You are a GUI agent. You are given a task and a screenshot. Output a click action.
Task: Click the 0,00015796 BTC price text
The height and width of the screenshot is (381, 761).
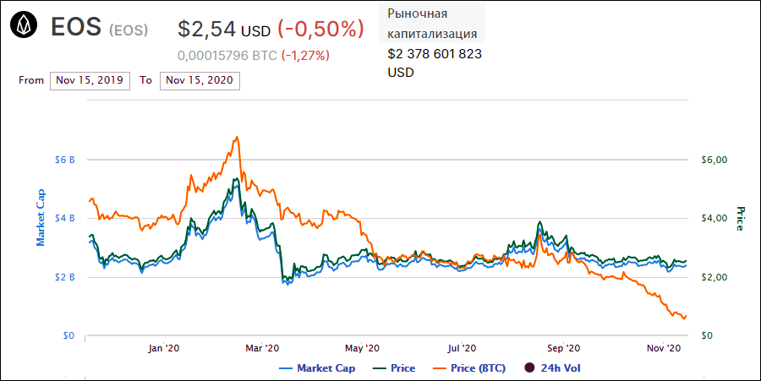(x=227, y=55)
